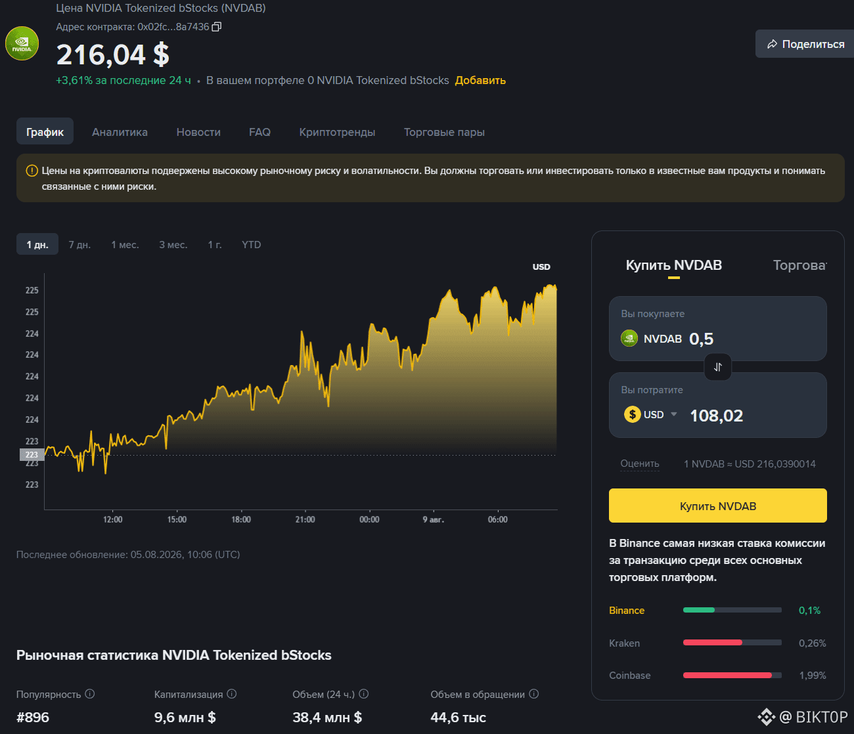Open info icon next to Популярность
Viewport: 854px width, 734px height.
[x=90, y=694]
